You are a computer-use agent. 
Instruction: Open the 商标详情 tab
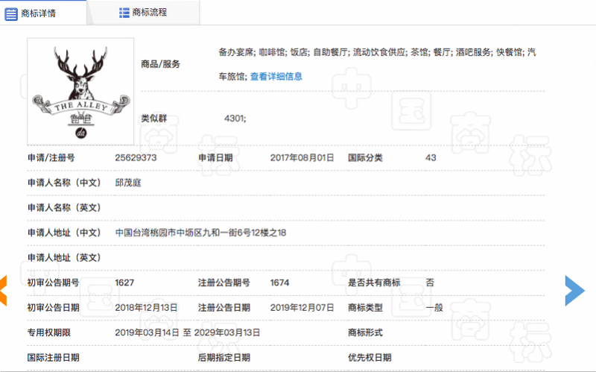[43, 13]
